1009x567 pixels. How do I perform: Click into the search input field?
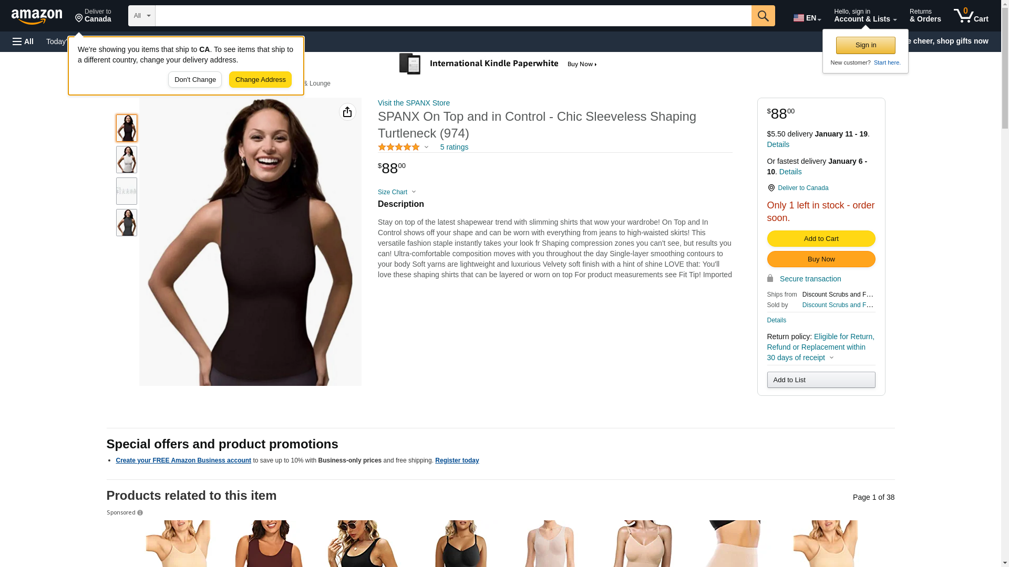(x=453, y=16)
